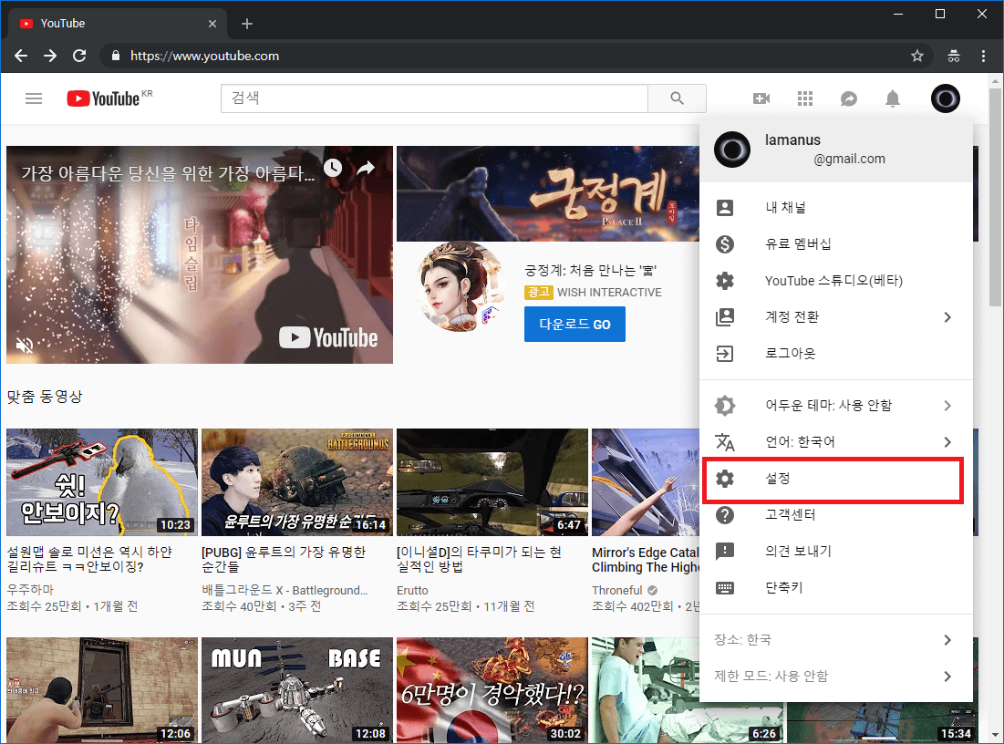Click the share arrow on featured video
The image size is (1004, 744).
coord(366,168)
